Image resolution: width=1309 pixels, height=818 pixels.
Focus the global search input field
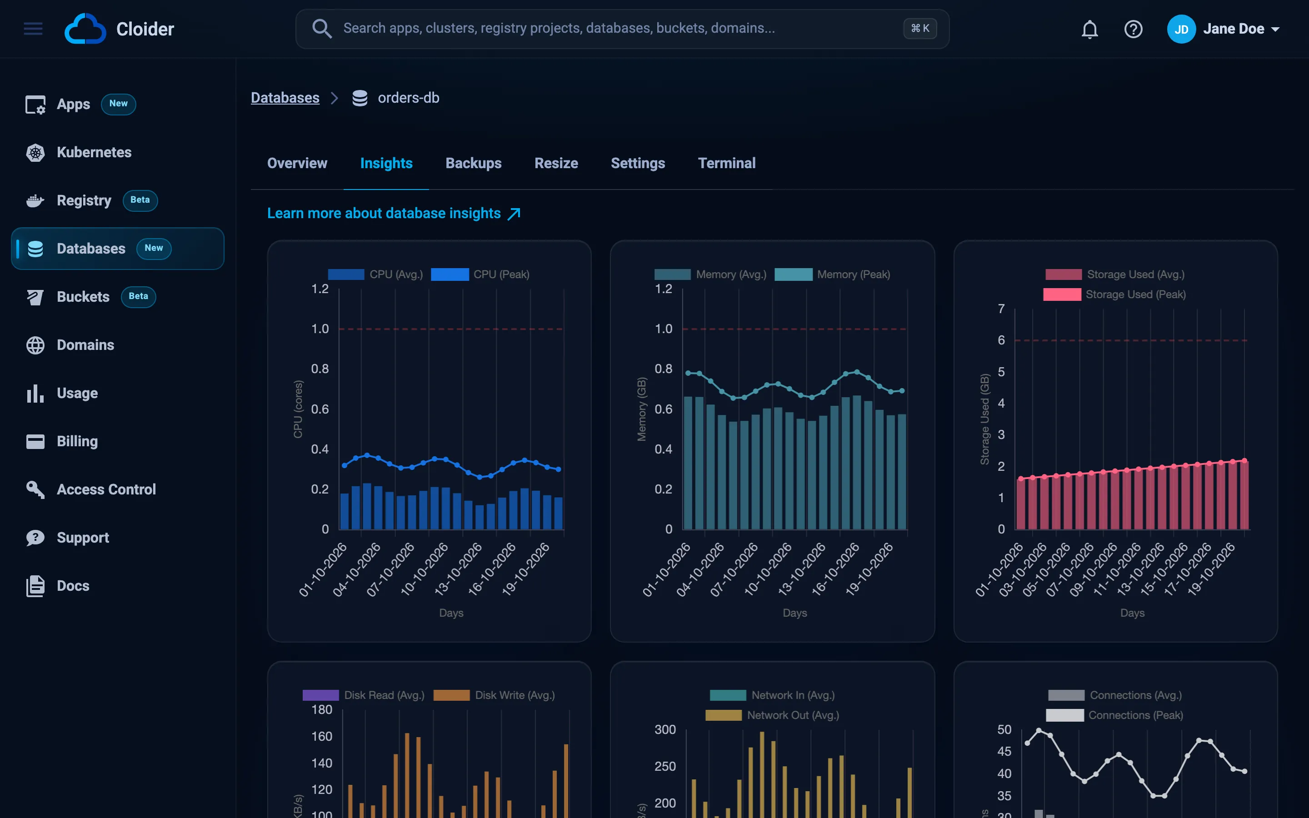point(622,29)
